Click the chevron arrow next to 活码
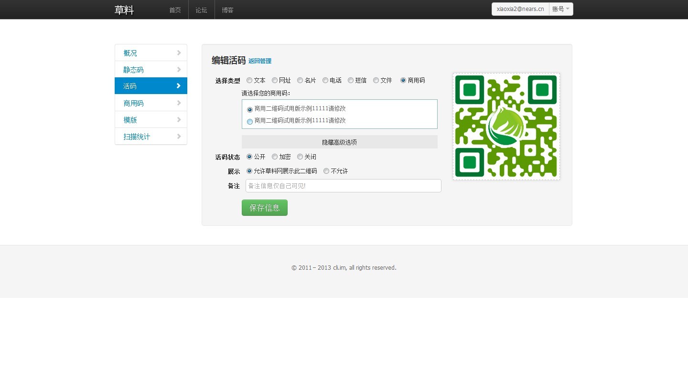 pos(179,86)
